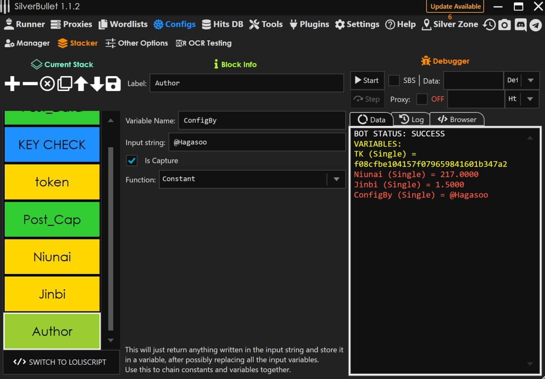
Task: Open the proxy type dropdown showing Ht
Action: tap(530, 99)
